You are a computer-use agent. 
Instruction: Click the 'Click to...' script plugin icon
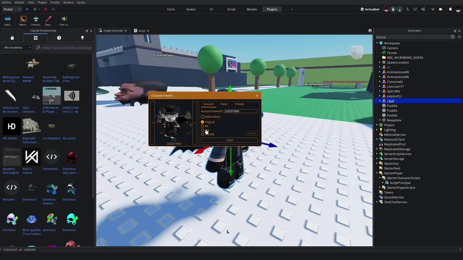coord(64,21)
